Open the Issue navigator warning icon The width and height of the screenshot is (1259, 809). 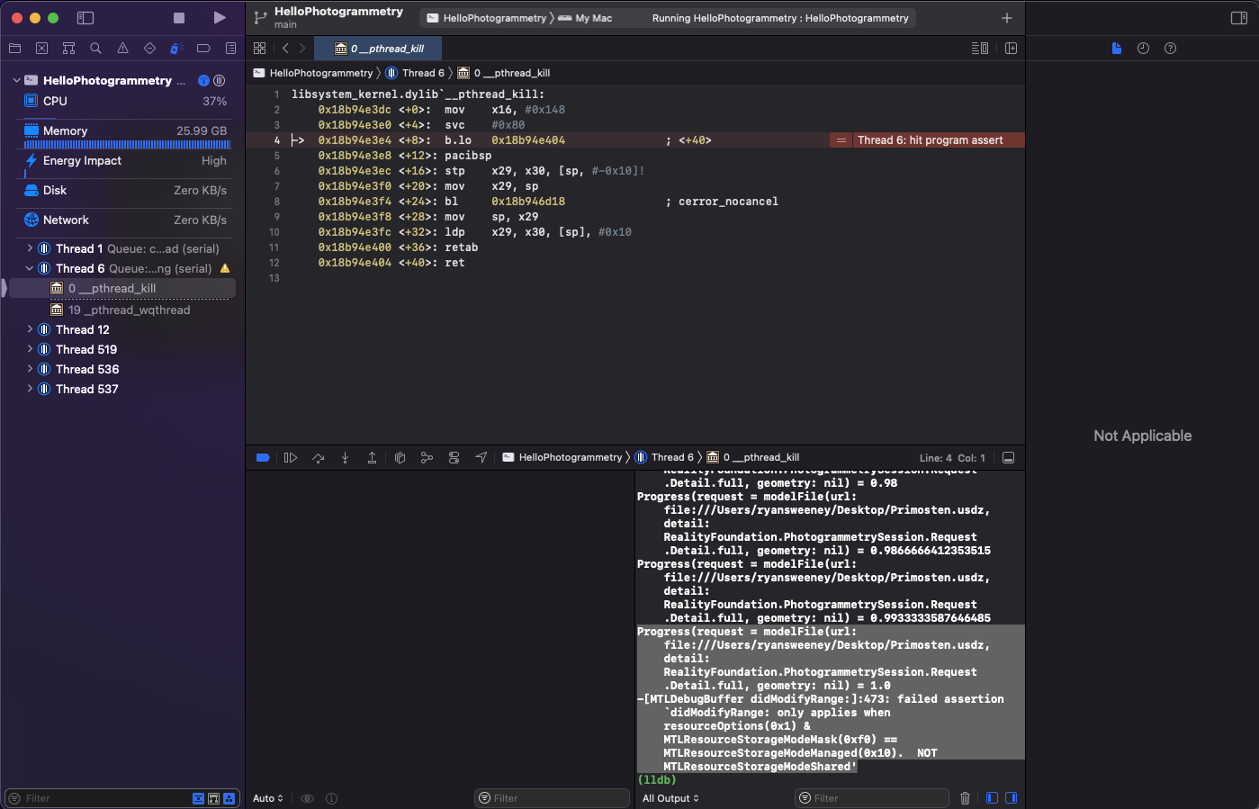[122, 49]
